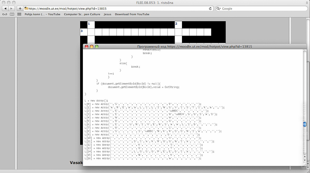Click the 'document.getElementById(BoxId).value = OutString;' line

(x=143, y=87)
